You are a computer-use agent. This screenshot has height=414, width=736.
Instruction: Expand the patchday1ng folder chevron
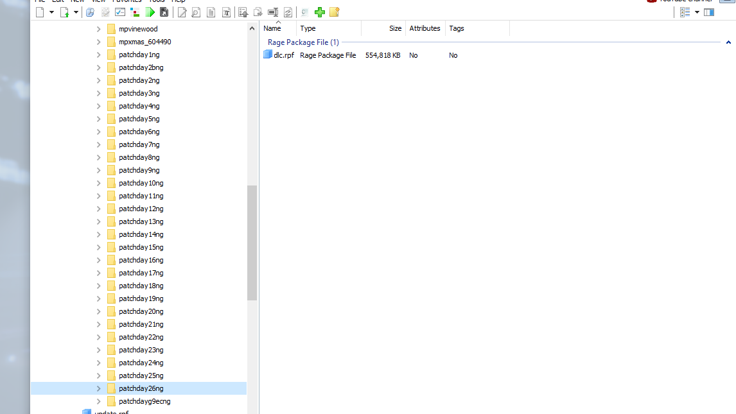(98, 55)
